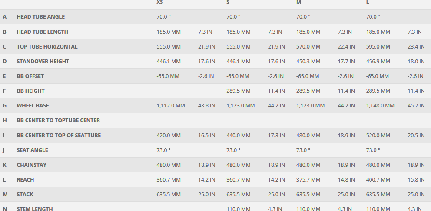Select the BB CENTER TO TOP OF SEATTUBE label
Screen dimensions: 431x211
click(x=59, y=136)
